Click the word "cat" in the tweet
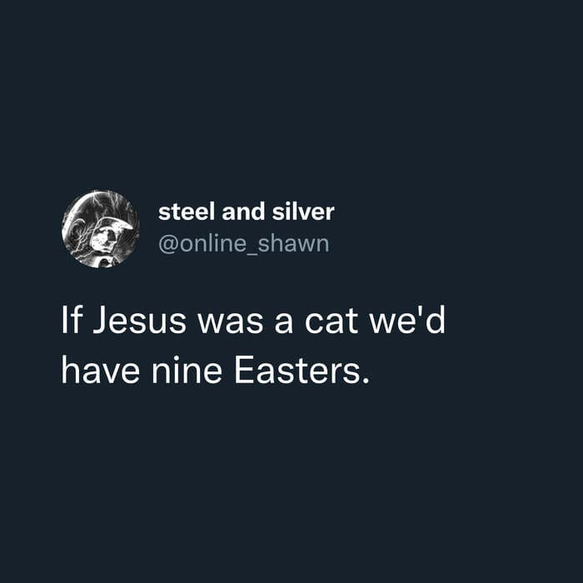 tap(331, 321)
